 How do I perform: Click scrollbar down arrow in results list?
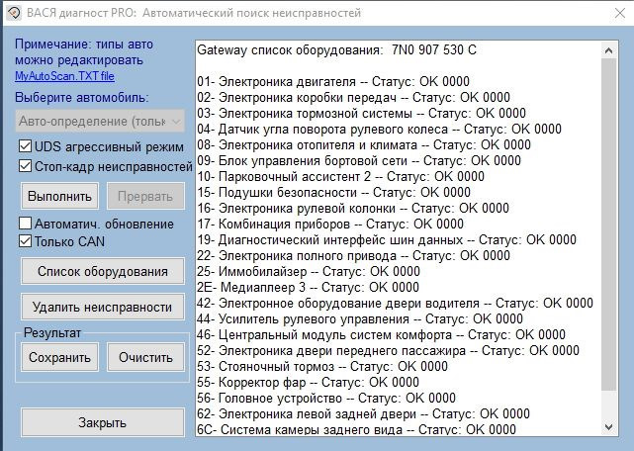(x=609, y=426)
